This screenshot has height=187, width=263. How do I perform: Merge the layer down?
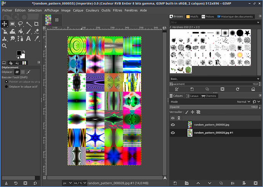point(233,183)
